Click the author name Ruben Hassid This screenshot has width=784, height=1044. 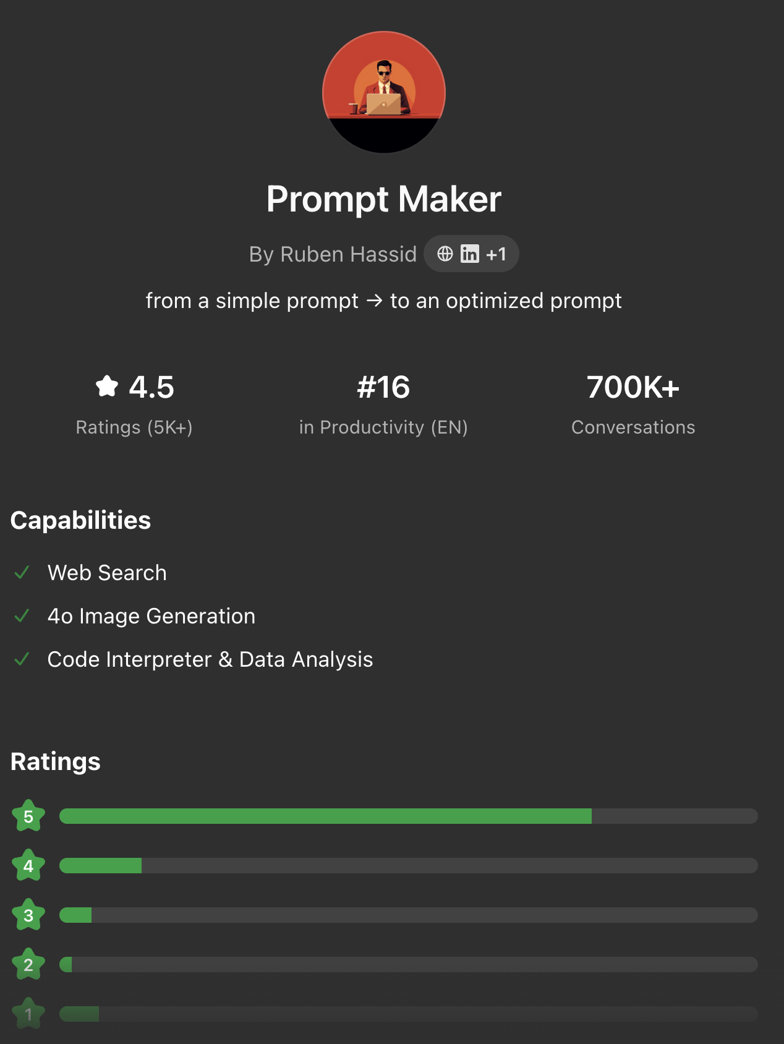[349, 254]
